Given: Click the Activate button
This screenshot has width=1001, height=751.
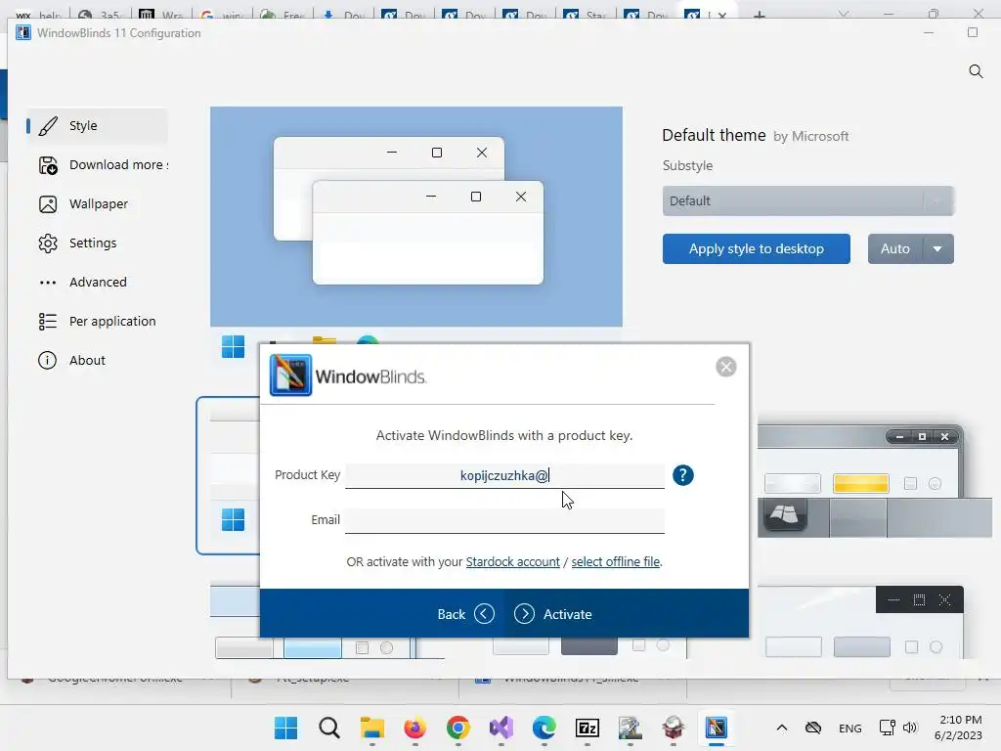Looking at the screenshot, I should pos(553,614).
